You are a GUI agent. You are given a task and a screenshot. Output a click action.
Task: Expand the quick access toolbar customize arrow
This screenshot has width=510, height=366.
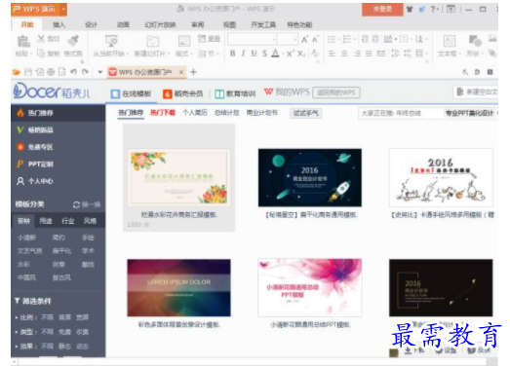click(x=99, y=72)
